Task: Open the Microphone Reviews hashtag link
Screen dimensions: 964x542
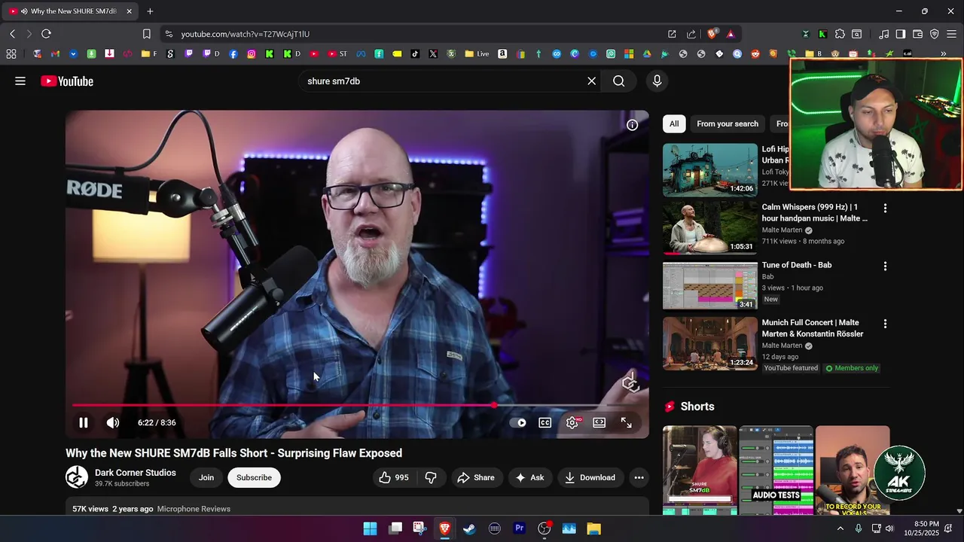Action: point(194,509)
